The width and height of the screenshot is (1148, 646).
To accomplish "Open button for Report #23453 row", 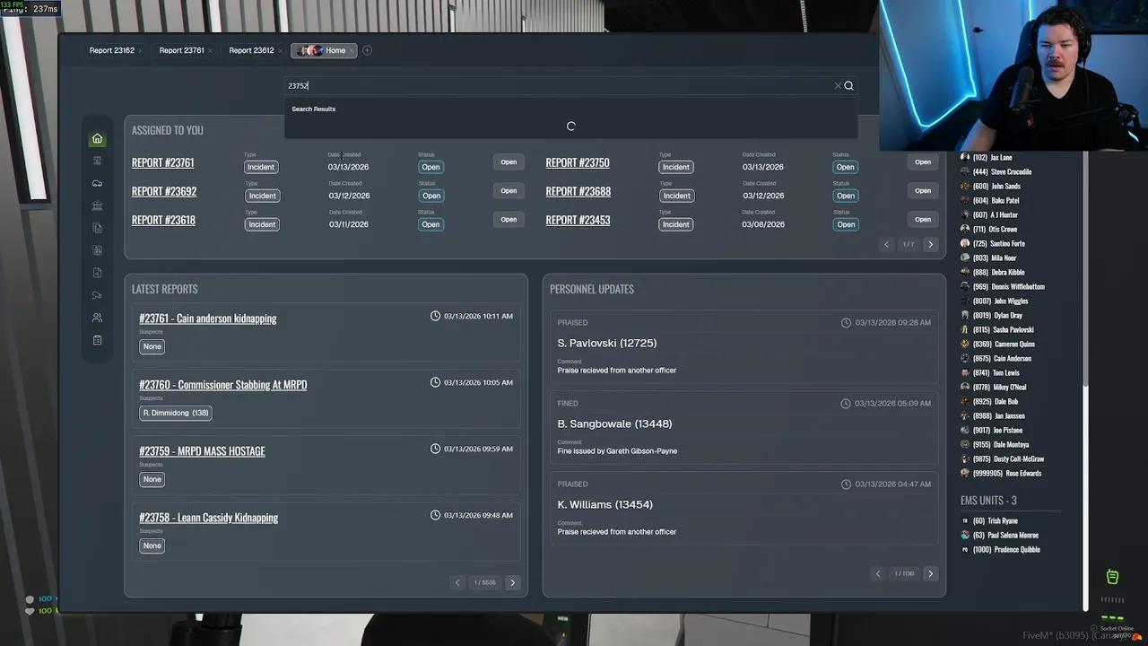I will tap(923, 220).
